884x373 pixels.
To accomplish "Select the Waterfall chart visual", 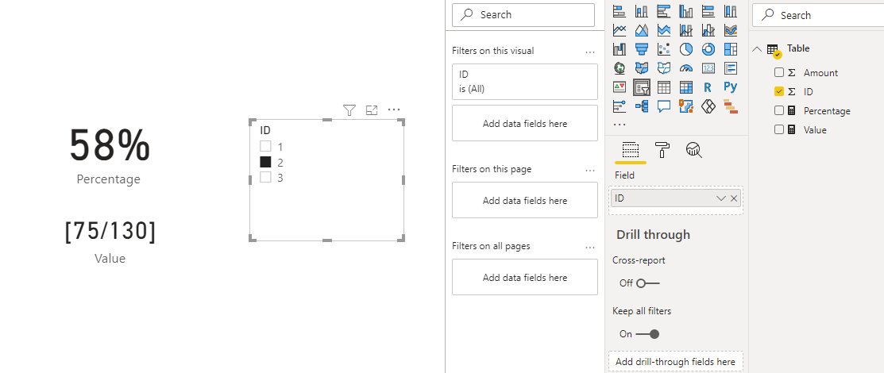I will (620, 49).
